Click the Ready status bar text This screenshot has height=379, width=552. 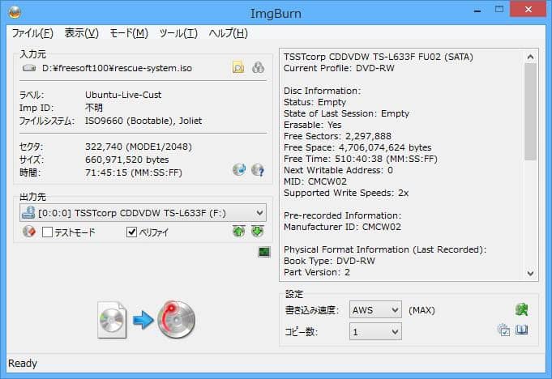click(23, 363)
